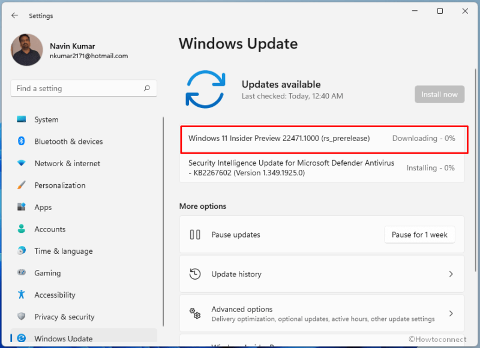
Task: Go to Privacy & security
Action: point(83,316)
